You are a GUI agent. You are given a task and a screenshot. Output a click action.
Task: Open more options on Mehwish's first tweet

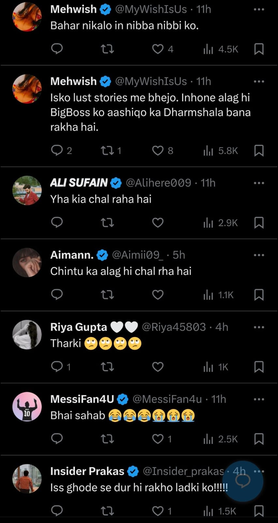tap(259, 9)
